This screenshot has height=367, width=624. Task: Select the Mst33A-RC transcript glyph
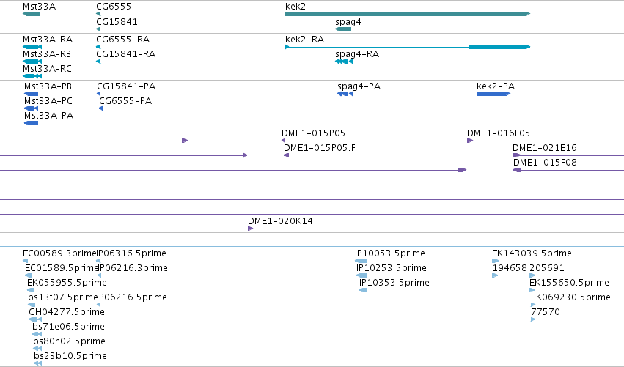pos(32,76)
